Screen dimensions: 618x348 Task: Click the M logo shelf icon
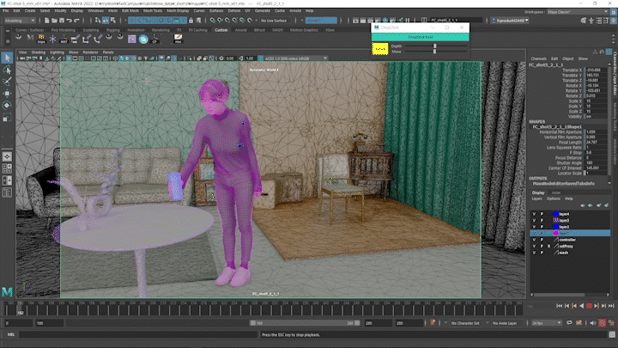coord(30,39)
